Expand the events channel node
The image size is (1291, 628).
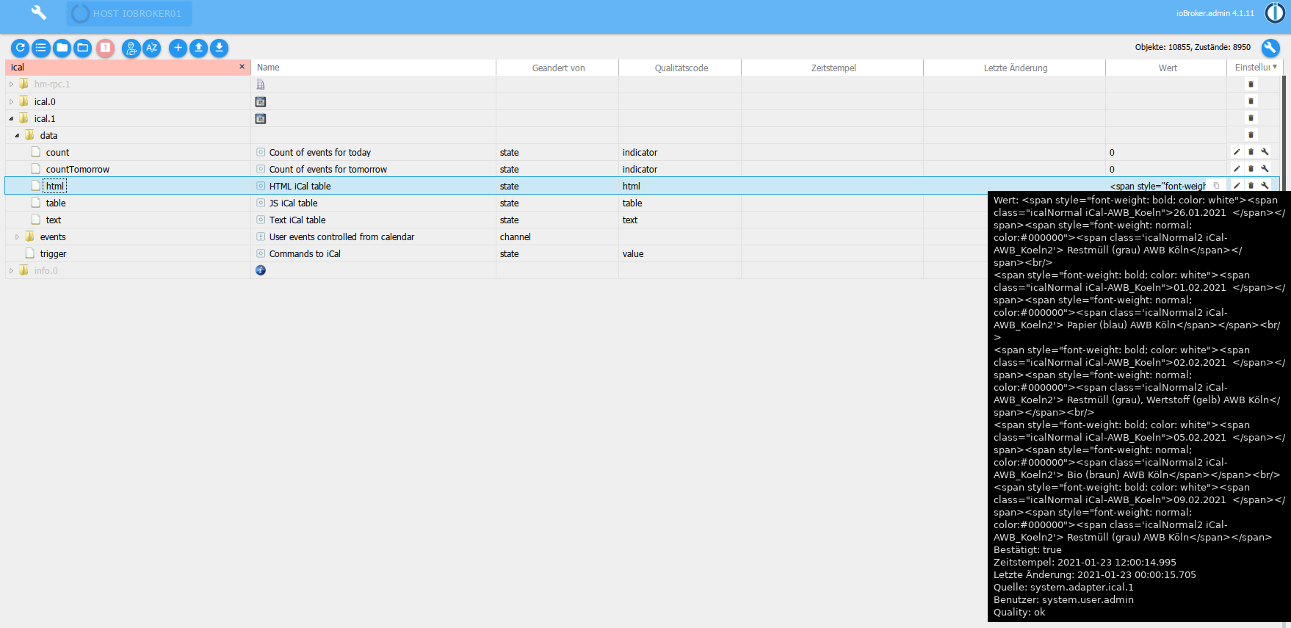click(17, 237)
